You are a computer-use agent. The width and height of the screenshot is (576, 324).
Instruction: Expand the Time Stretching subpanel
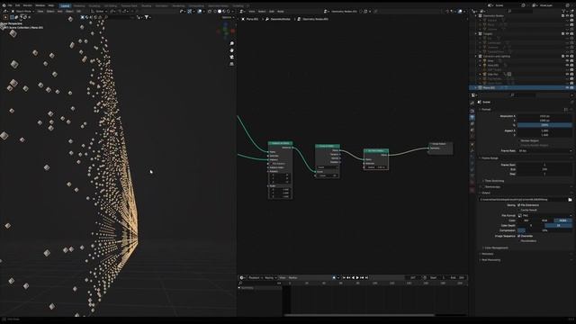pos(493,181)
